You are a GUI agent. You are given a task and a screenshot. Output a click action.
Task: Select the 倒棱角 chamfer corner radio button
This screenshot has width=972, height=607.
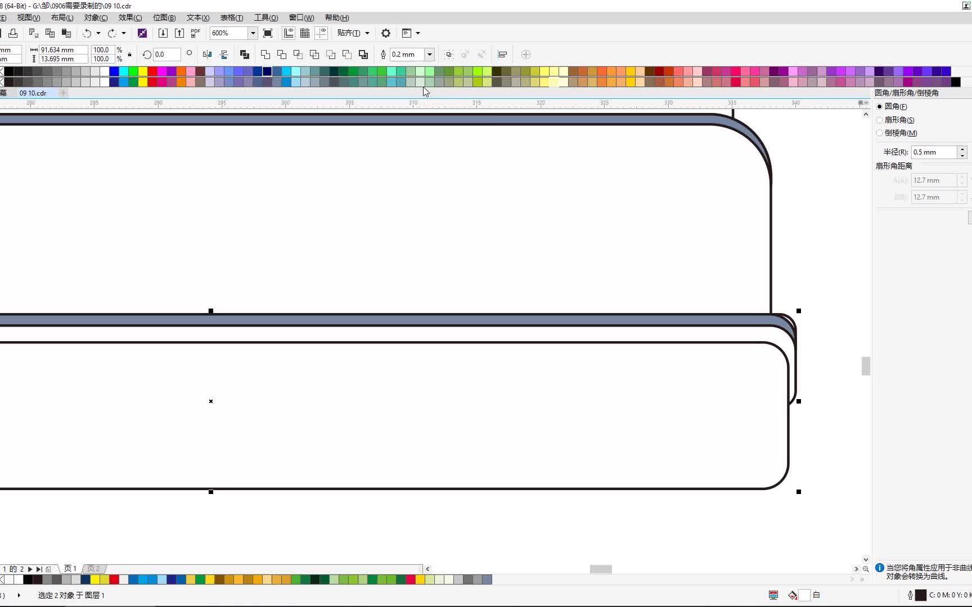tap(880, 133)
